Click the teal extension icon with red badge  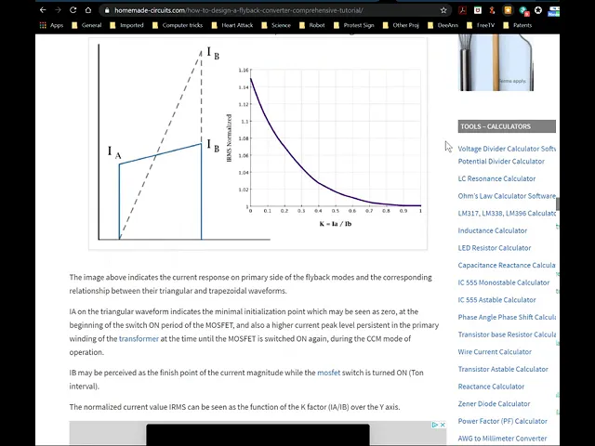click(x=523, y=10)
